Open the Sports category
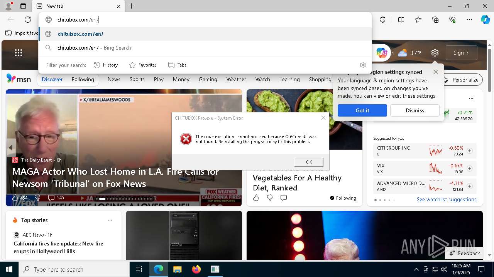This screenshot has width=494, height=277. [137, 79]
